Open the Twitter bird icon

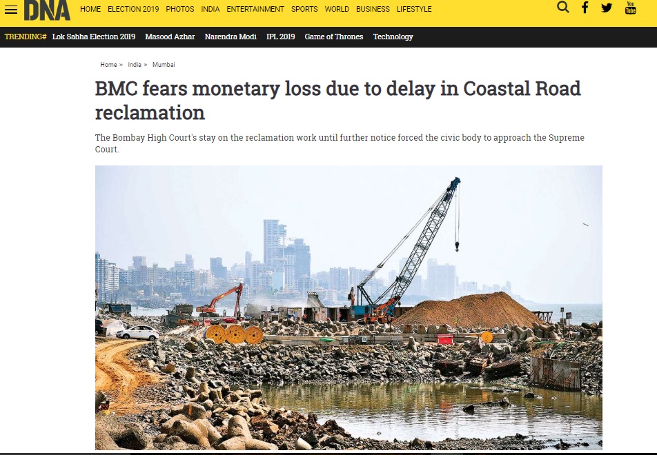[x=607, y=8]
